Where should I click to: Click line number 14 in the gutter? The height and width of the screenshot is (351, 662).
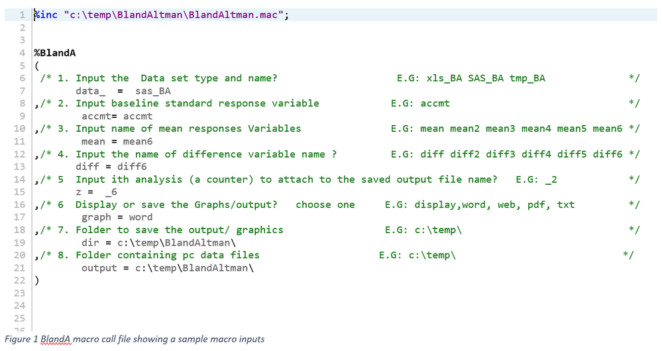(x=20, y=179)
